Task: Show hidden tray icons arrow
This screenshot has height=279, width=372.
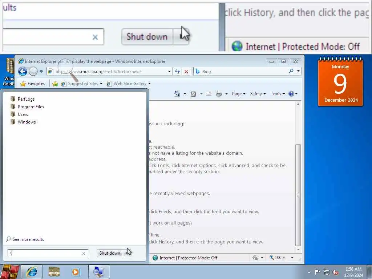Action: pyautogui.click(x=309, y=272)
